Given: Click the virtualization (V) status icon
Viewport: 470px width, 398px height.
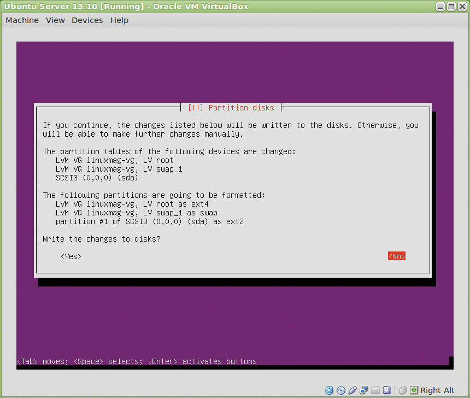Looking at the screenshot, I should coord(387,390).
